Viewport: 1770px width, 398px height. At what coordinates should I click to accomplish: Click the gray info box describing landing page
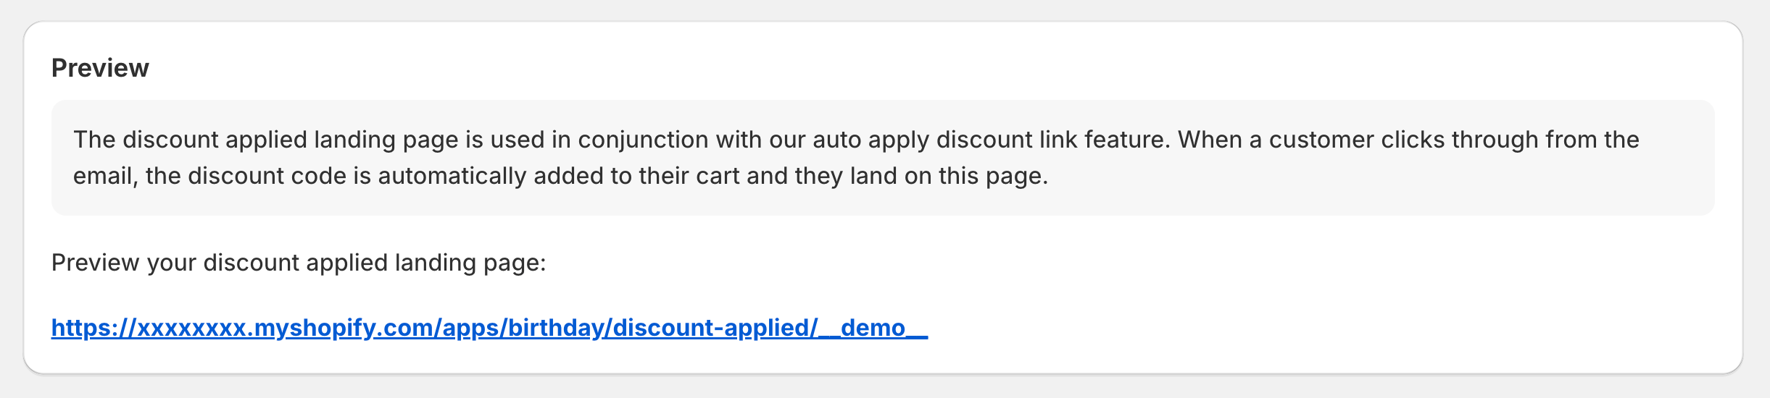tap(883, 158)
